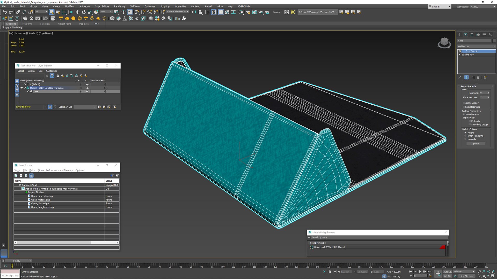The image size is (497, 279).
Task: Enable Explicit Normals checkbox
Action: pos(464,107)
